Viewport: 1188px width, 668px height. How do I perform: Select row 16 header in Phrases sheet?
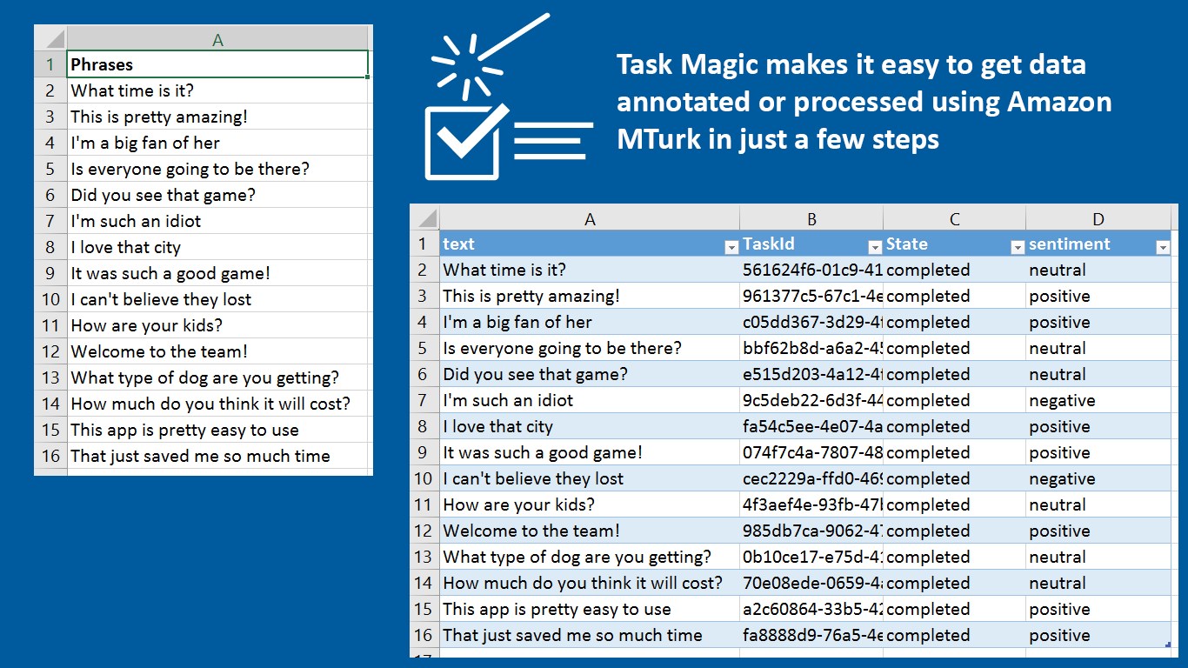coord(50,456)
